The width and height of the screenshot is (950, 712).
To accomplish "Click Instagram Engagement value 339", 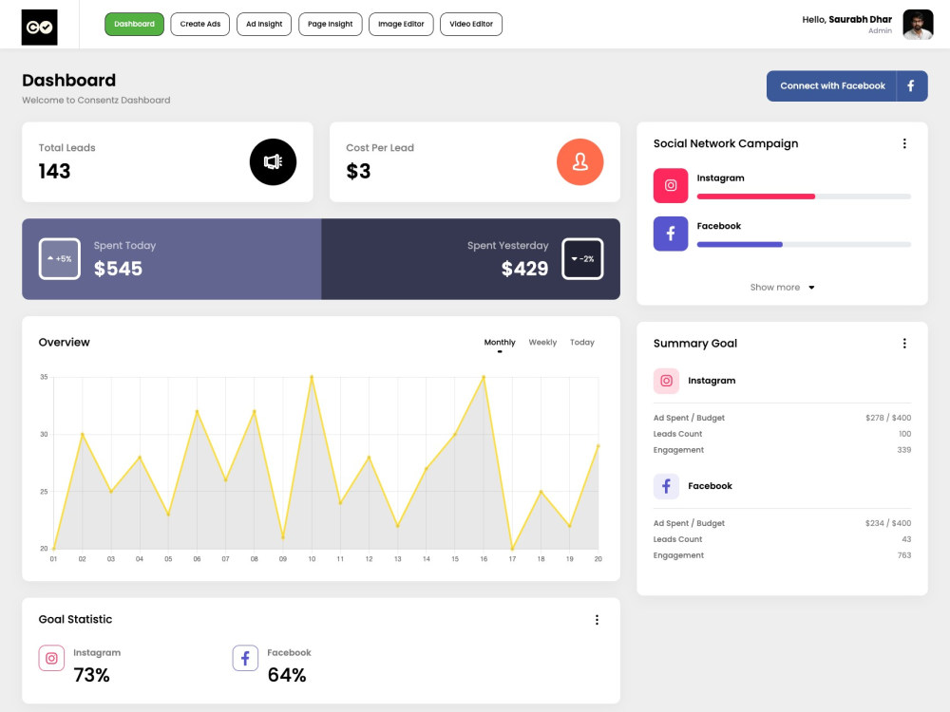I will (904, 450).
